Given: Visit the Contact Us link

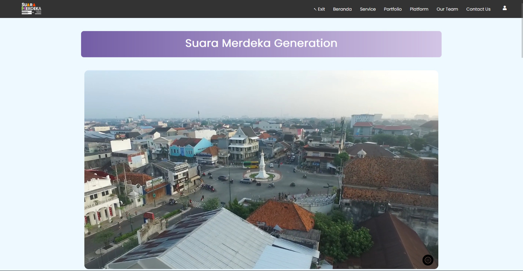Looking at the screenshot, I should coord(478,9).
